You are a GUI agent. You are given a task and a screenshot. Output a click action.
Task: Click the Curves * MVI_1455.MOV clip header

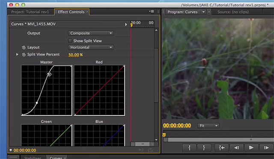point(33,24)
